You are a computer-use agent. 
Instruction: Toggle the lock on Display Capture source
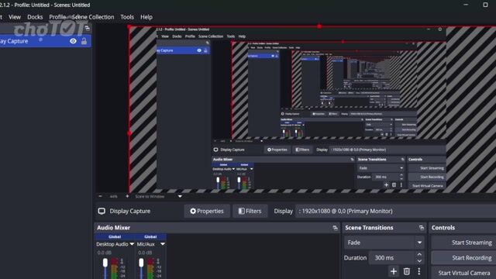coord(84,41)
